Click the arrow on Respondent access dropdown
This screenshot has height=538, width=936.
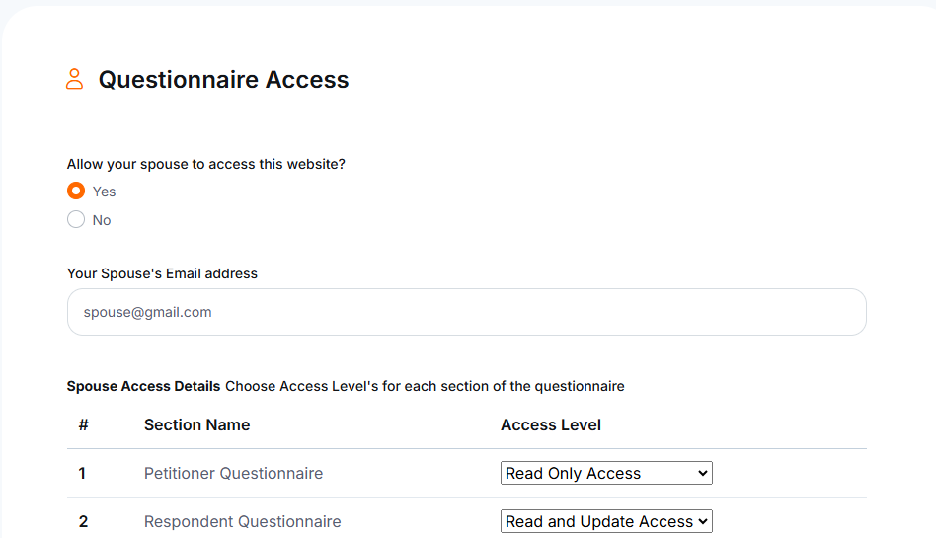click(703, 521)
